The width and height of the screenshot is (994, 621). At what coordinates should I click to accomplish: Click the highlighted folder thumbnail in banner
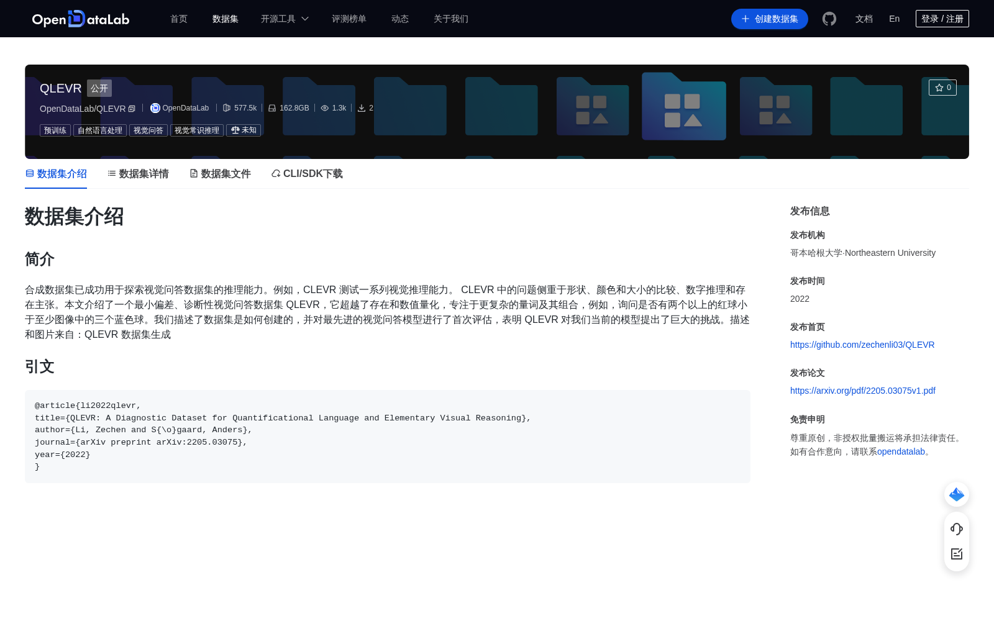click(x=684, y=106)
